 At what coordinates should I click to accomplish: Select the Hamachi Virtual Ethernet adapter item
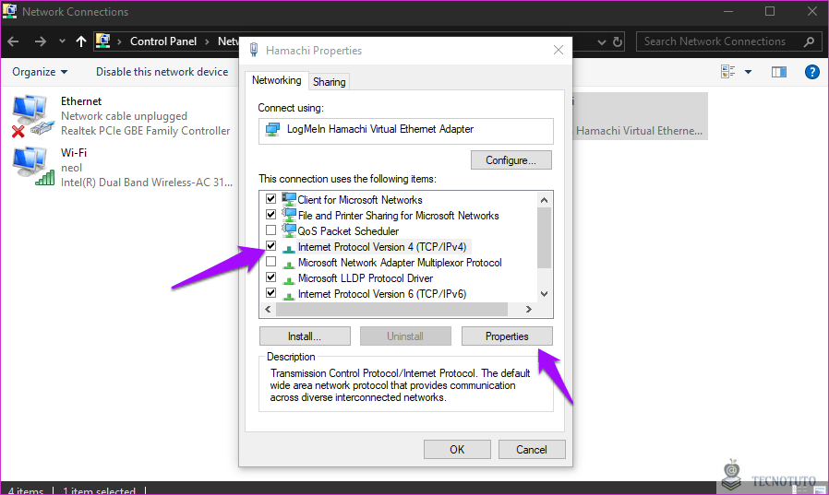pyautogui.click(x=640, y=116)
